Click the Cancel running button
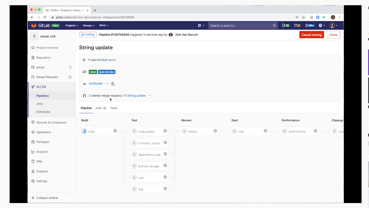369x208 pixels. (312, 35)
